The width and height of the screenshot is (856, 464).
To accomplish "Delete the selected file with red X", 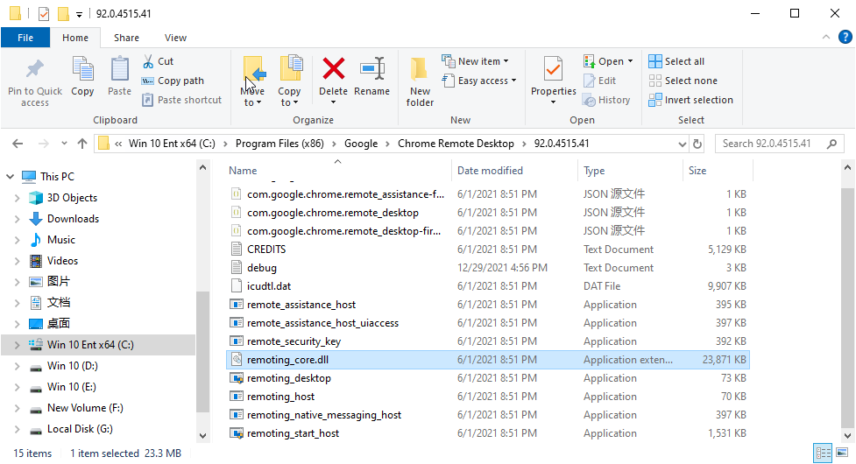I will pos(334,69).
